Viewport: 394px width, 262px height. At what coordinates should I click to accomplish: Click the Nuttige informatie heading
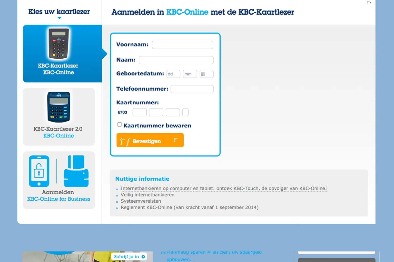[142, 179]
